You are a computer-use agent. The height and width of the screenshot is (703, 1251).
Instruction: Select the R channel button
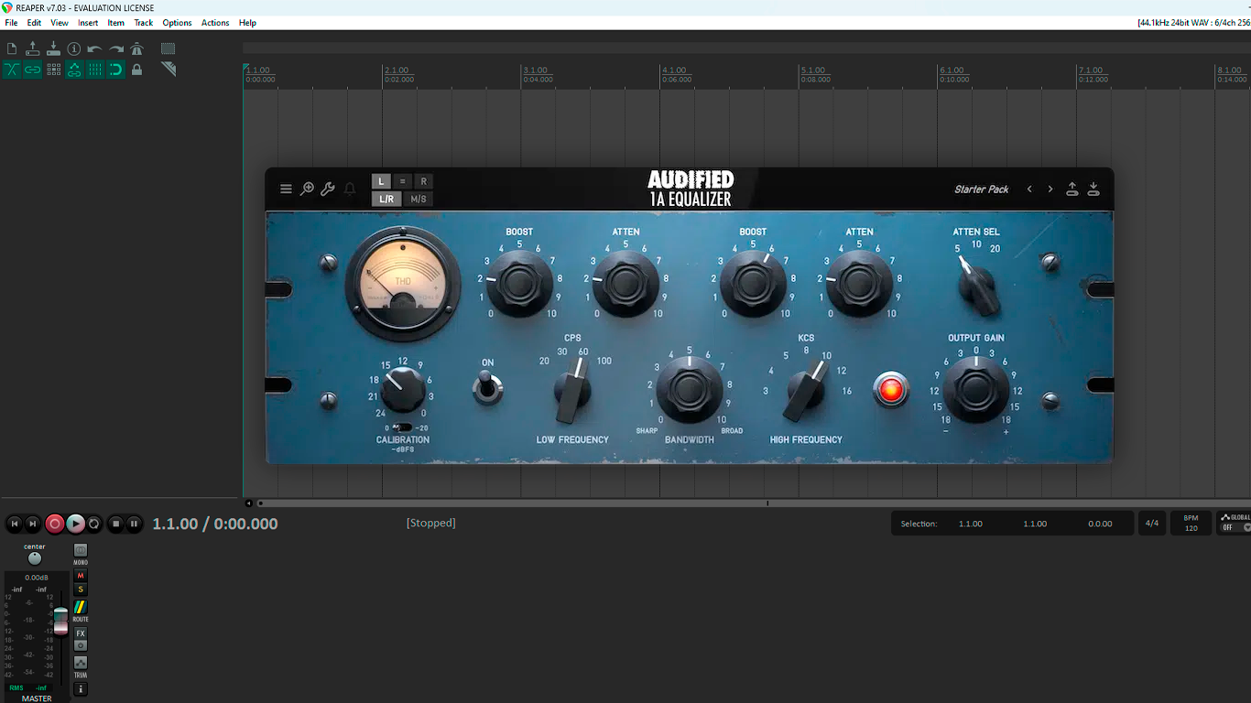(x=423, y=181)
